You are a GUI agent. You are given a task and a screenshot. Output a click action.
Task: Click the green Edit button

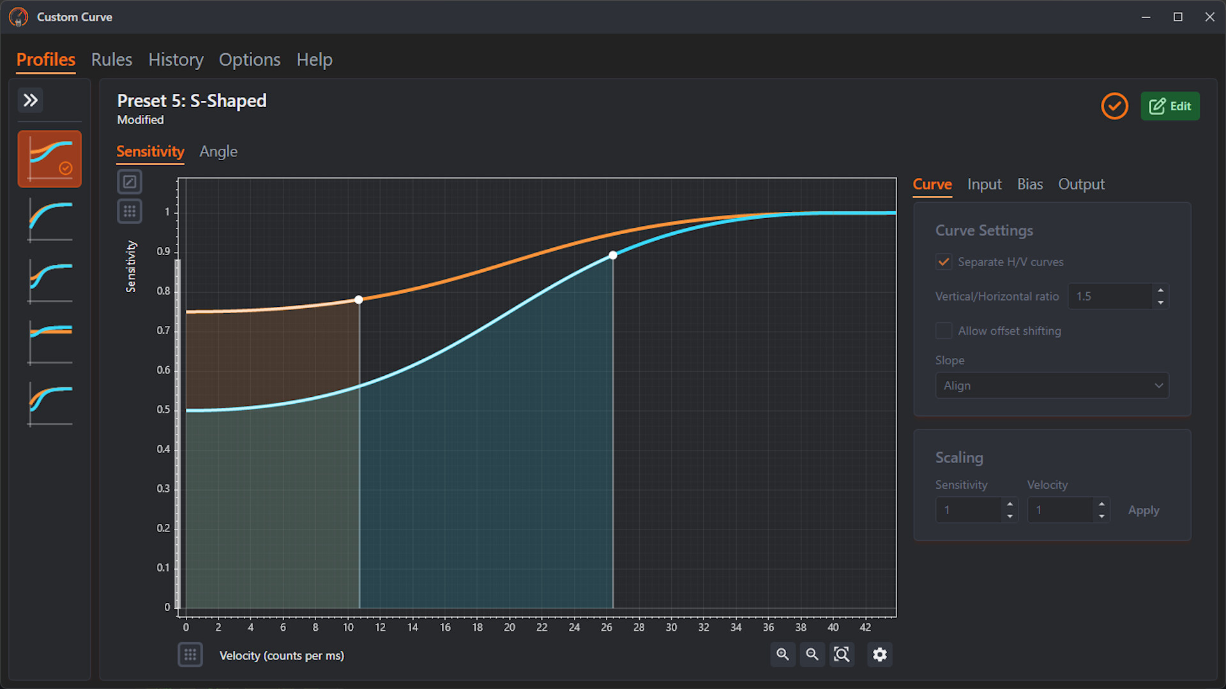[1170, 106]
